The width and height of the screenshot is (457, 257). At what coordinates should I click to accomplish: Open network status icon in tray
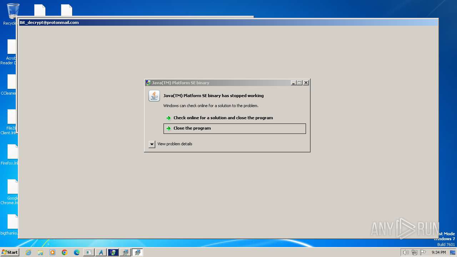click(x=415, y=252)
